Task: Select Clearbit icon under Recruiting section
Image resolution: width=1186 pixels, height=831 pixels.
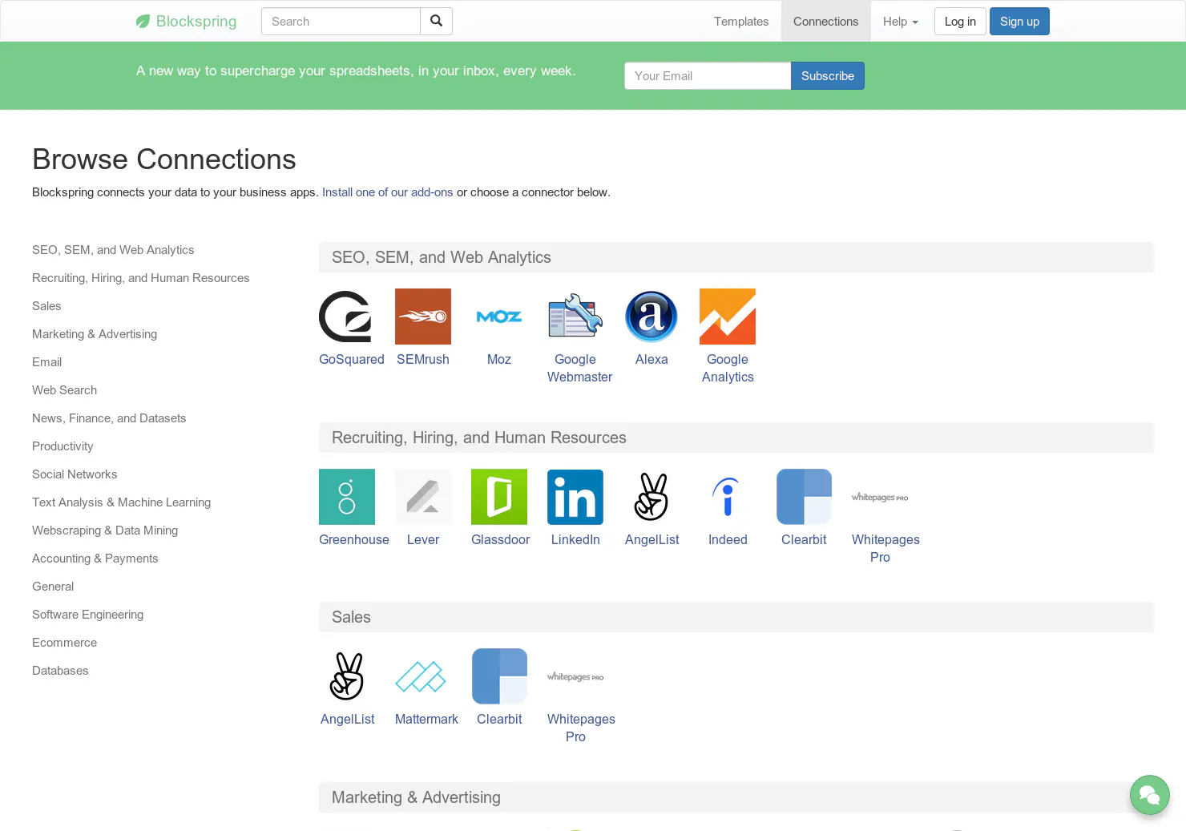Action: pos(804,497)
